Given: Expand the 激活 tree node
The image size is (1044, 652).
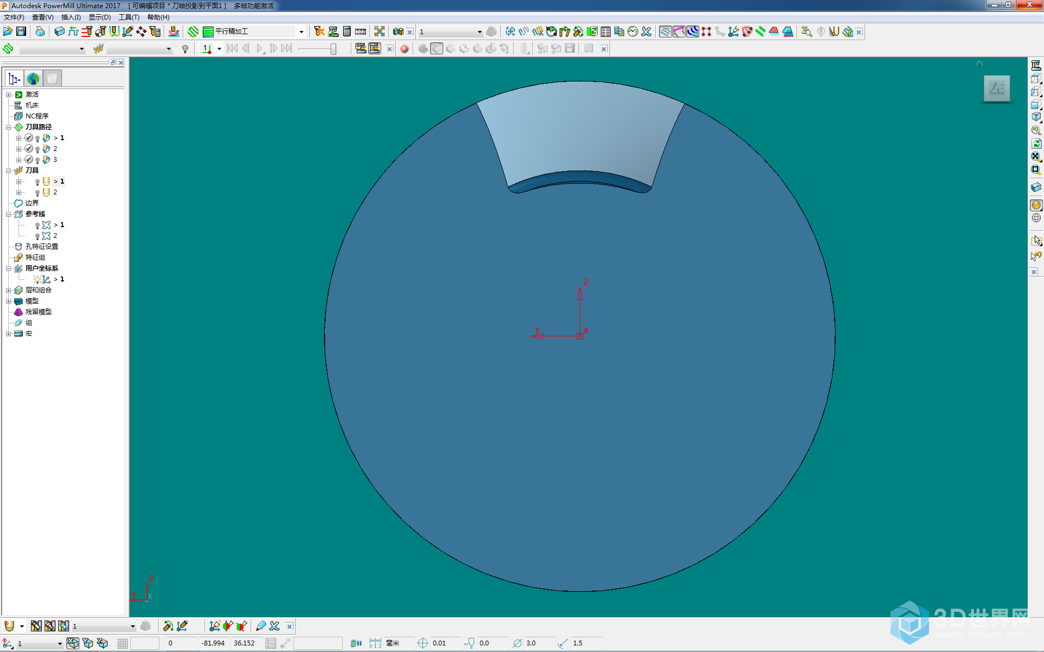Looking at the screenshot, I should [9, 95].
